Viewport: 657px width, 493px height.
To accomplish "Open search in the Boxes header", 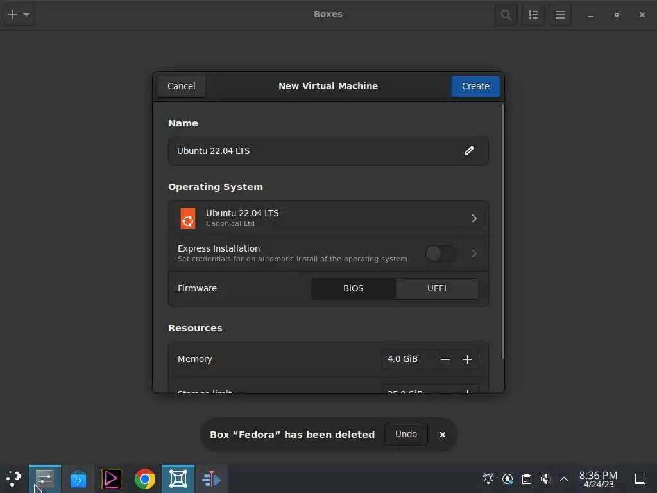I will click(x=506, y=15).
